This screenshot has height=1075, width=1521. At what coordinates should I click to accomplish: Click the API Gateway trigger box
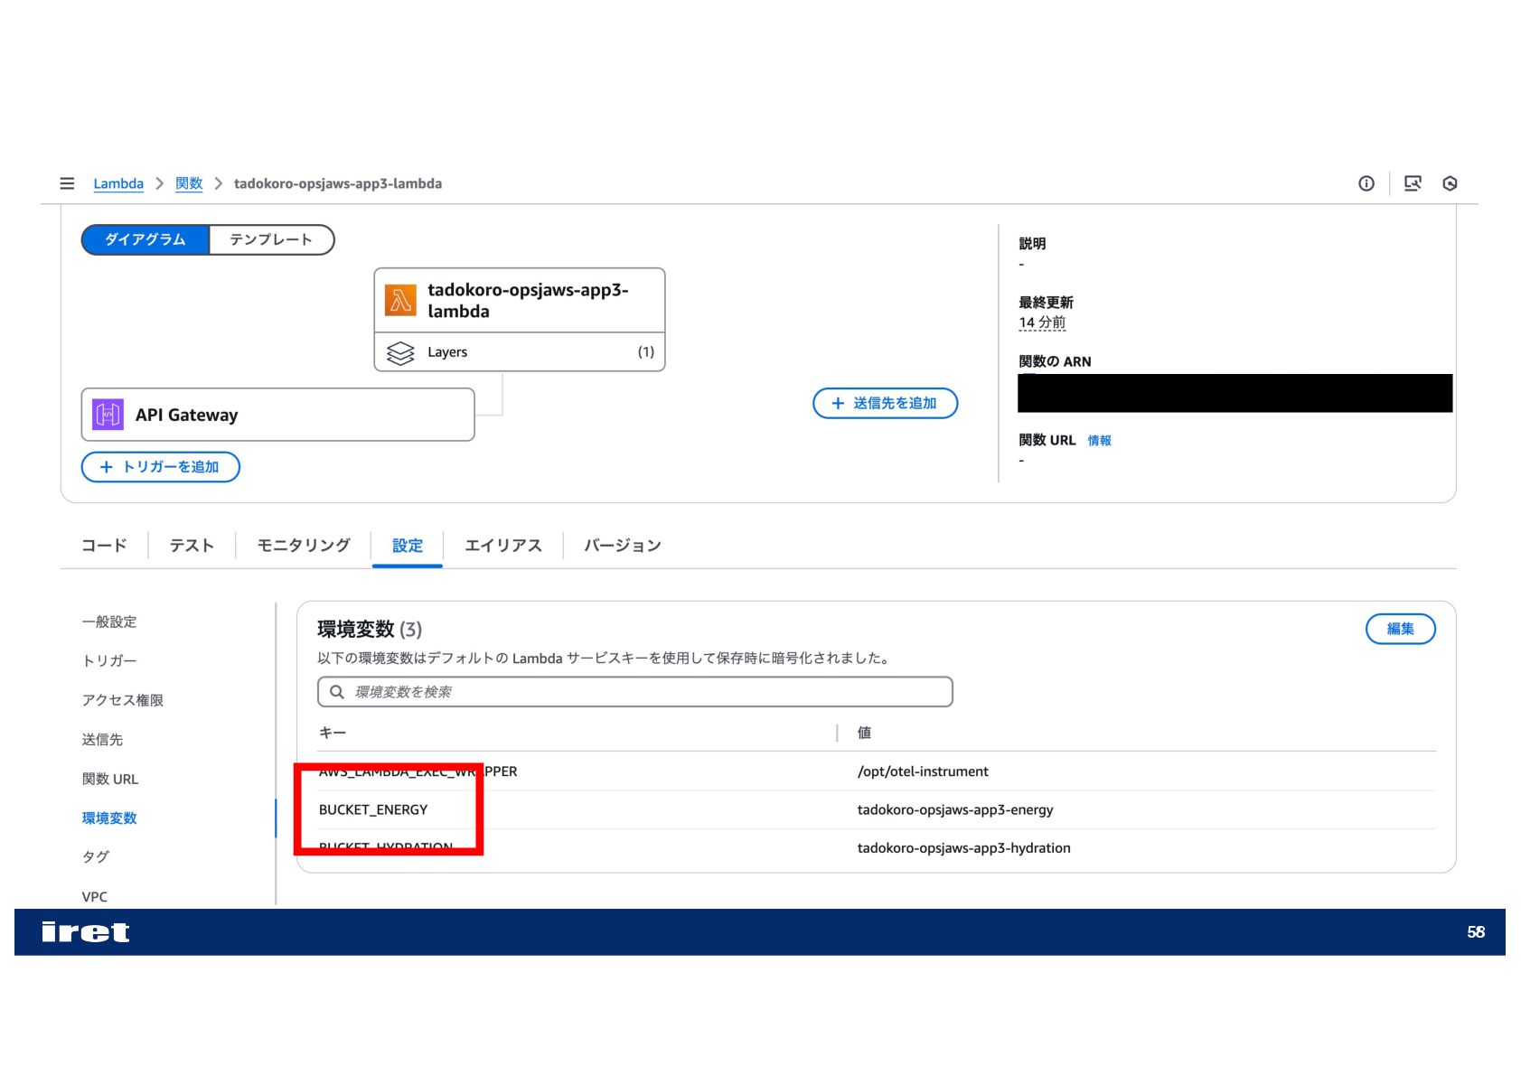[x=277, y=415]
